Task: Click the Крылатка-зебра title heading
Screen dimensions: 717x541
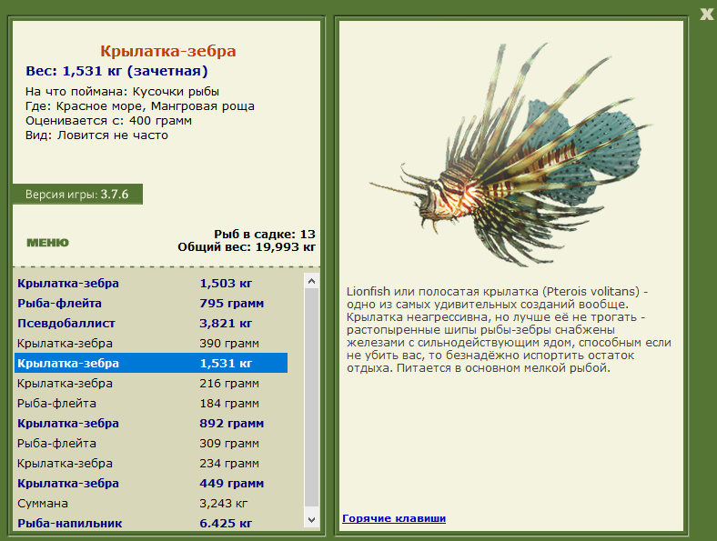Action: coord(167,51)
